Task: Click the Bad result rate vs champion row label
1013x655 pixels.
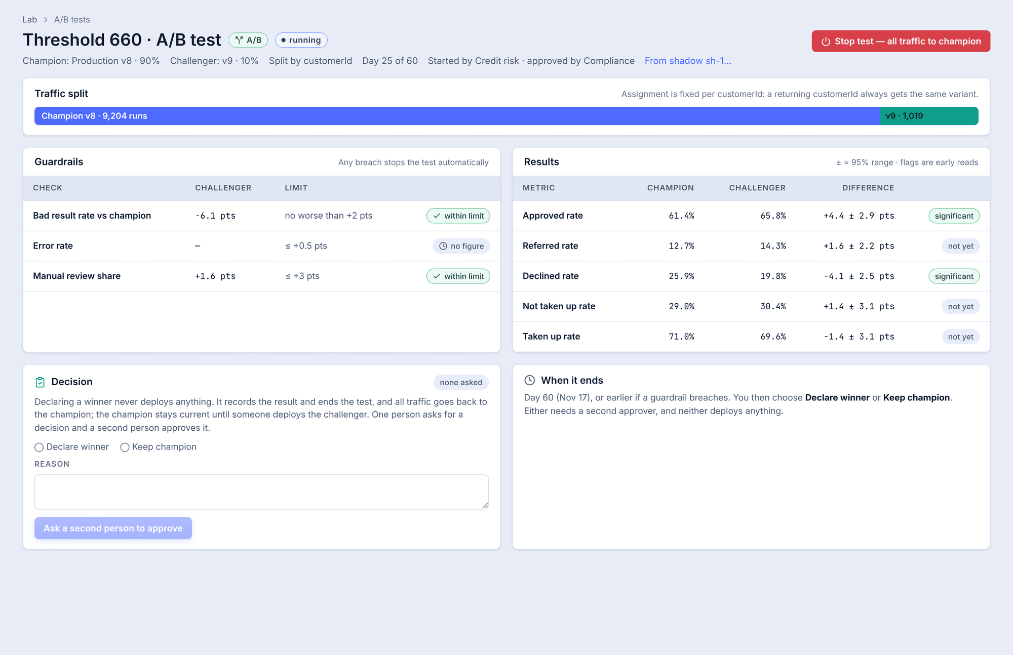Action: [92, 216]
